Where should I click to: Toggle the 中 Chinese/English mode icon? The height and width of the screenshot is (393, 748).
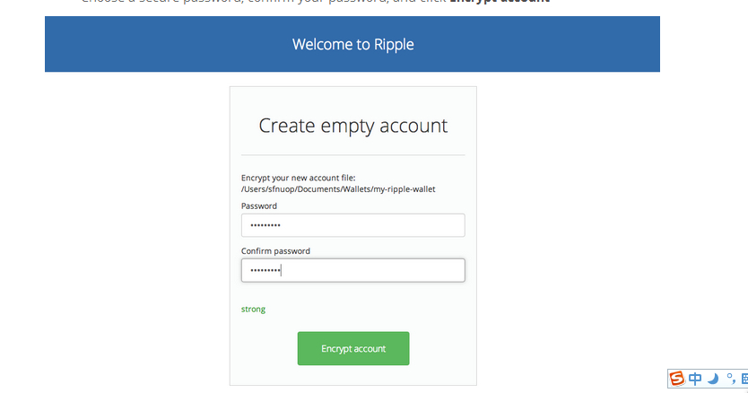click(695, 379)
